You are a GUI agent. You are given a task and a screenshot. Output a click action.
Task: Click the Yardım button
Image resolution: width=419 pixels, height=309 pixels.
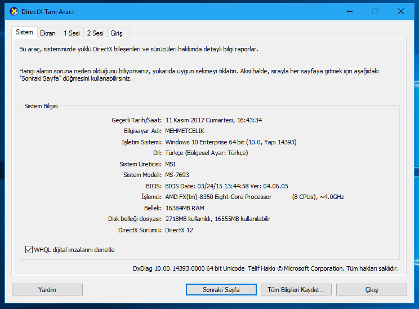tap(47, 290)
